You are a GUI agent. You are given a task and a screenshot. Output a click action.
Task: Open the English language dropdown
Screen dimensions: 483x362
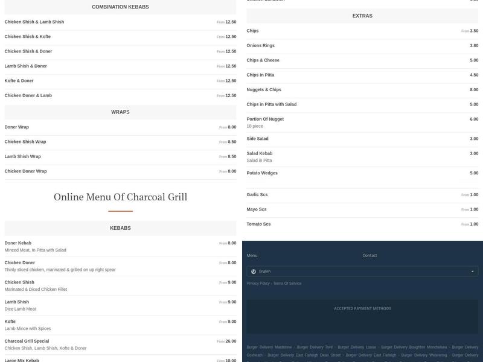pyautogui.click(x=362, y=271)
